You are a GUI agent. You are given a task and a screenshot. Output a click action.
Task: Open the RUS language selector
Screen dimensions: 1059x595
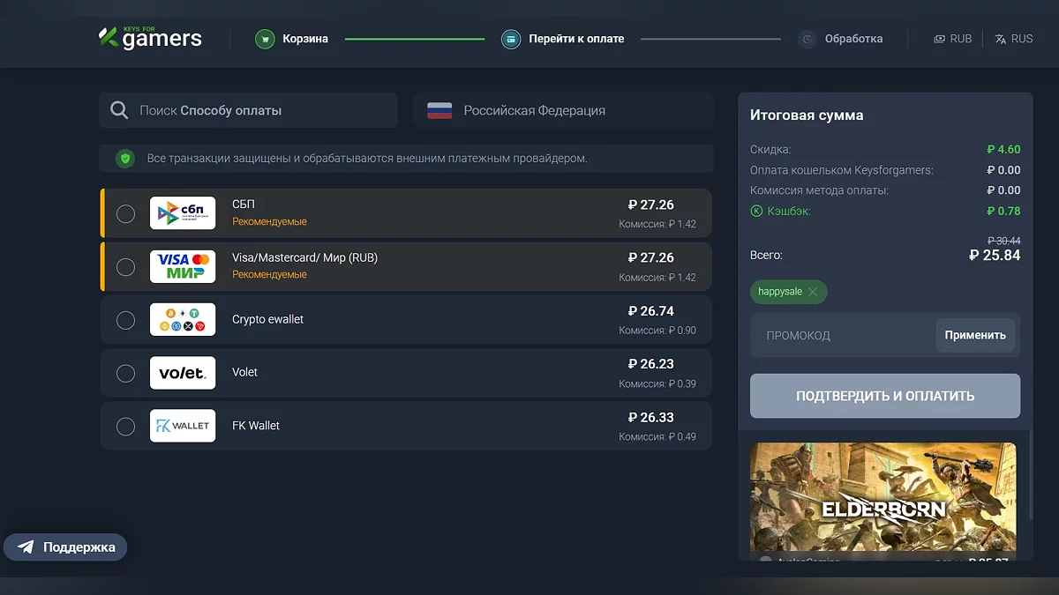tap(1014, 39)
